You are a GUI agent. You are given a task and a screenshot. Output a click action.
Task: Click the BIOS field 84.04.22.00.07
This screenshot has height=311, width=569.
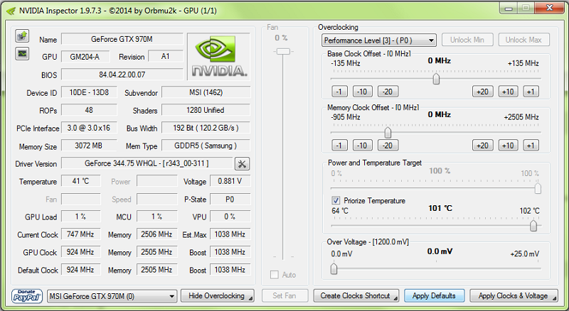(122, 75)
